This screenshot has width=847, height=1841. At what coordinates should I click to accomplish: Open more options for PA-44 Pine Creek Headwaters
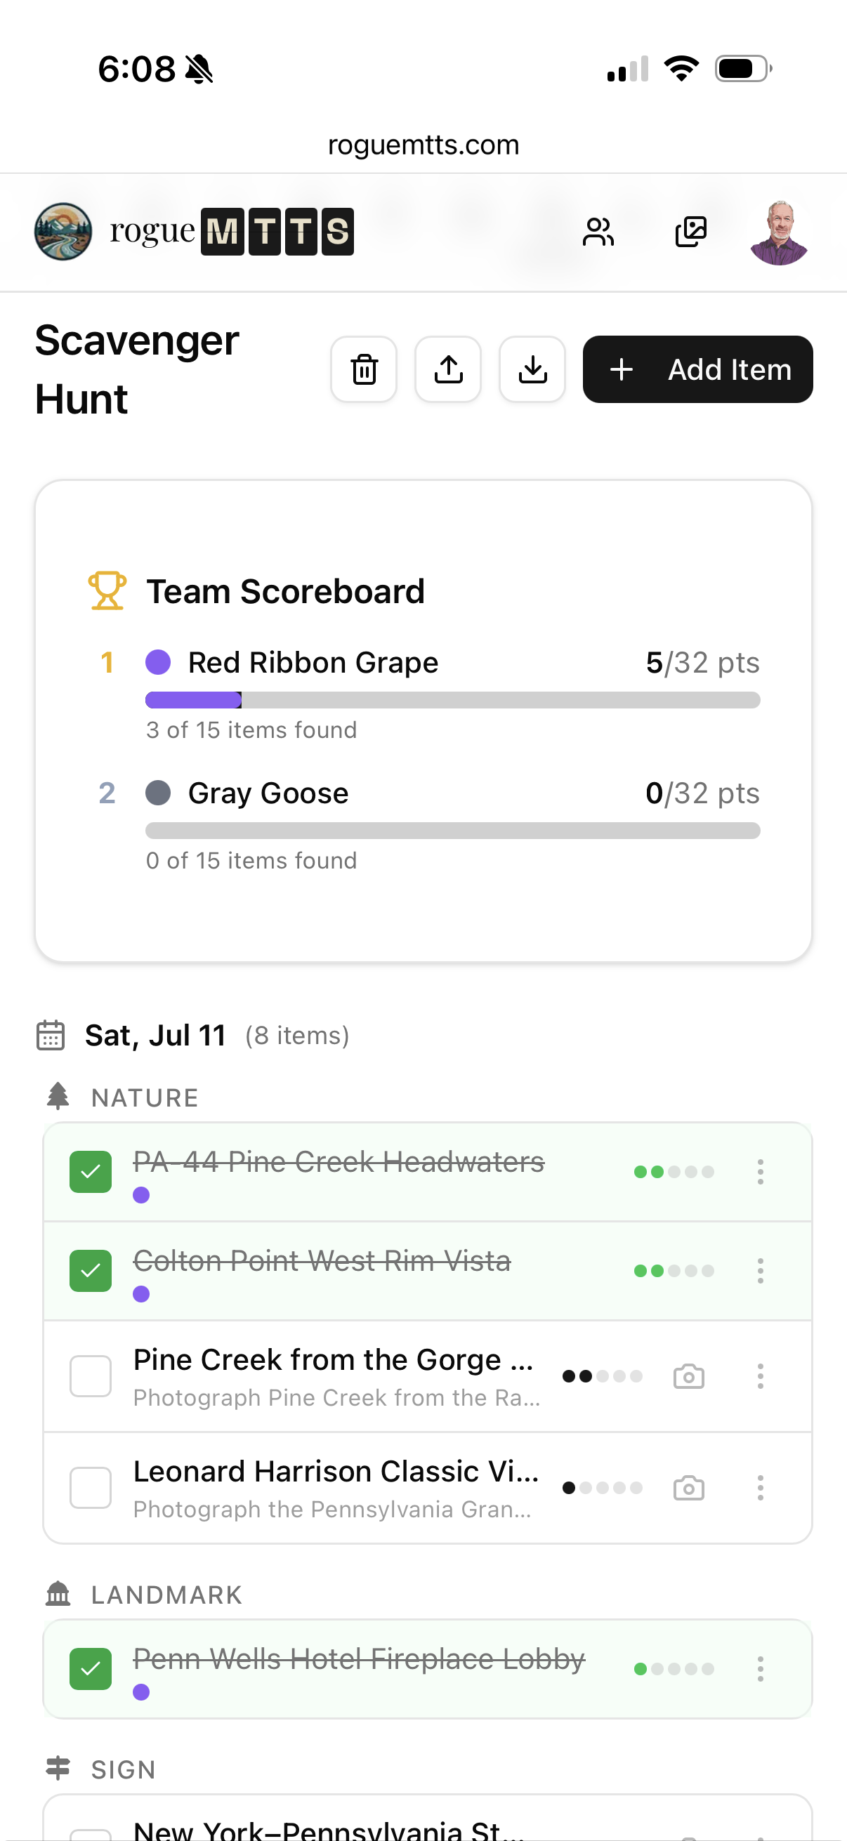tap(761, 1172)
